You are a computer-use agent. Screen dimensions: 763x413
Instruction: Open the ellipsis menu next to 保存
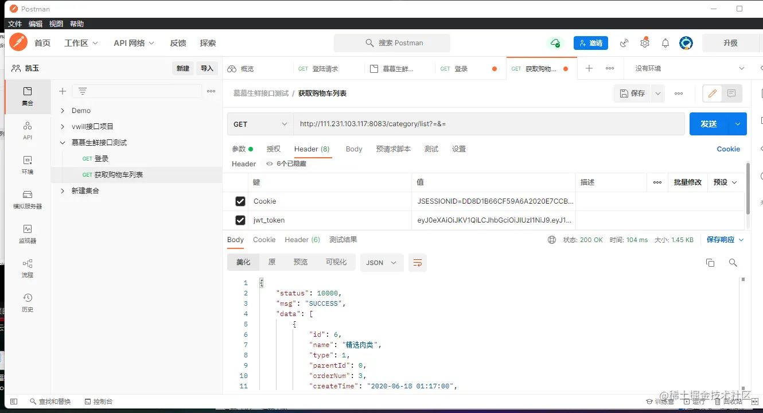click(x=679, y=93)
